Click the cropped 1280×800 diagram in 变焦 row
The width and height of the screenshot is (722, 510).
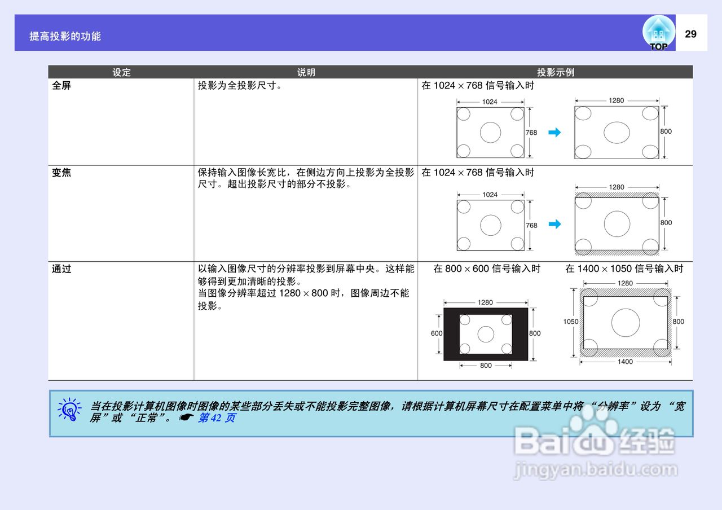617,223
